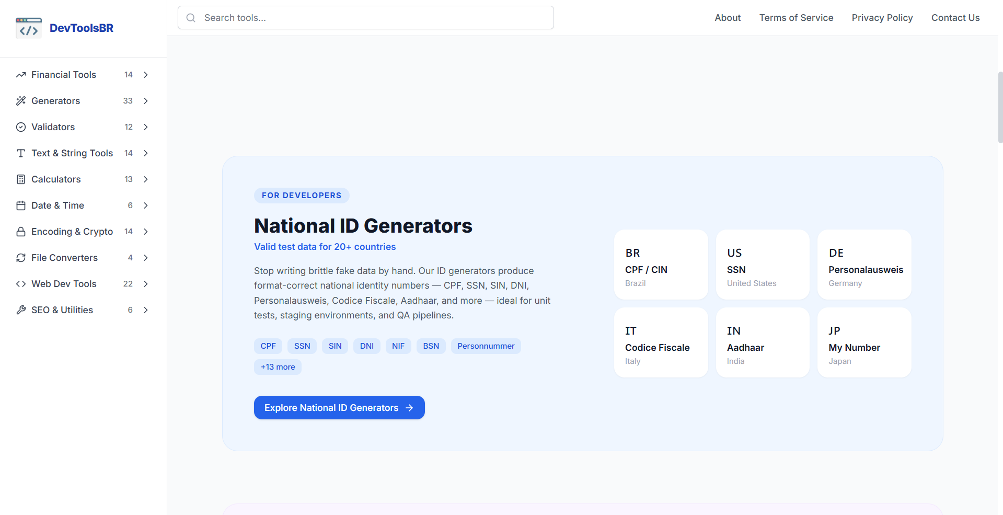Expand the Financial Tools chevron
This screenshot has height=515, width=1003.
[146, 75]
